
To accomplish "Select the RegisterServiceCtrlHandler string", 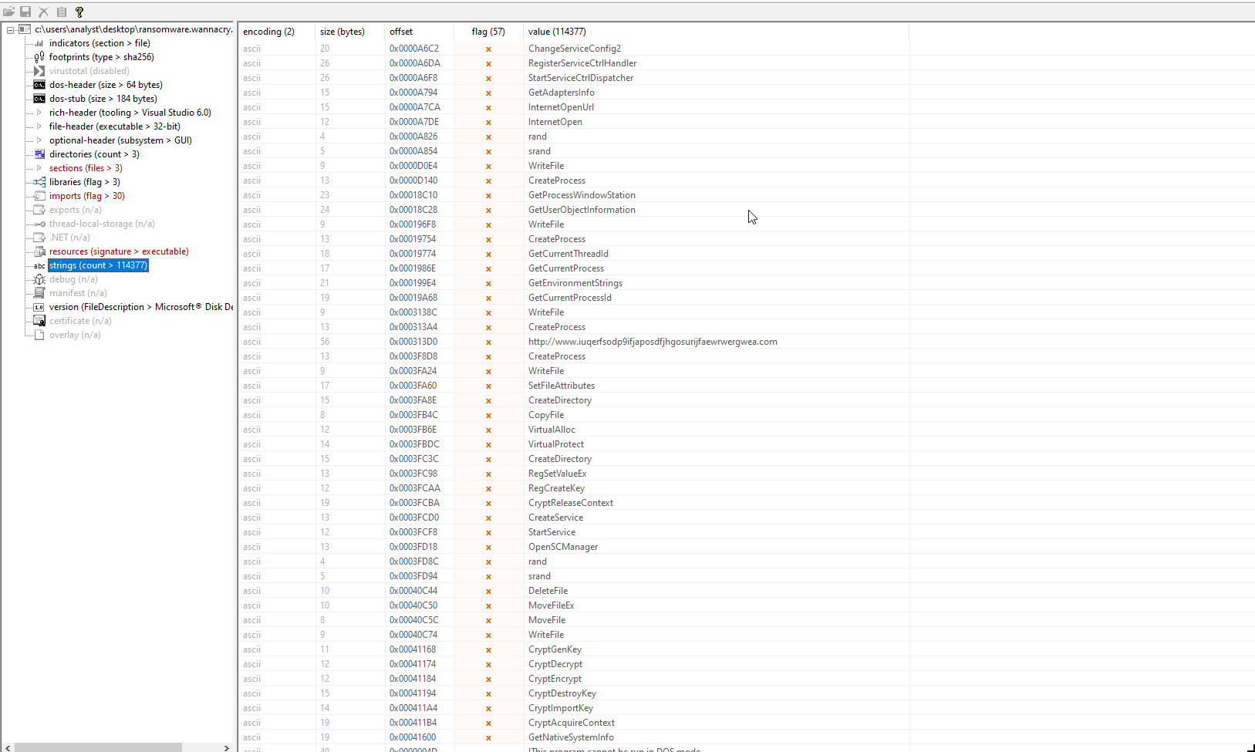I will pyautogui.click(x=582, y=63).
